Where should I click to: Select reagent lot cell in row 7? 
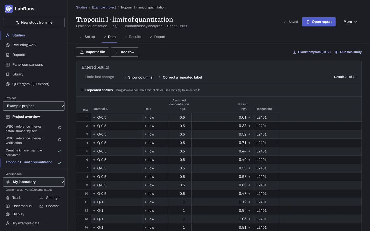click(265, 168)
